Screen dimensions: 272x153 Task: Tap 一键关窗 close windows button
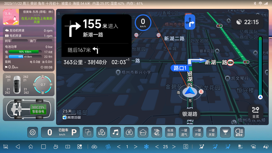pos(212,132)
